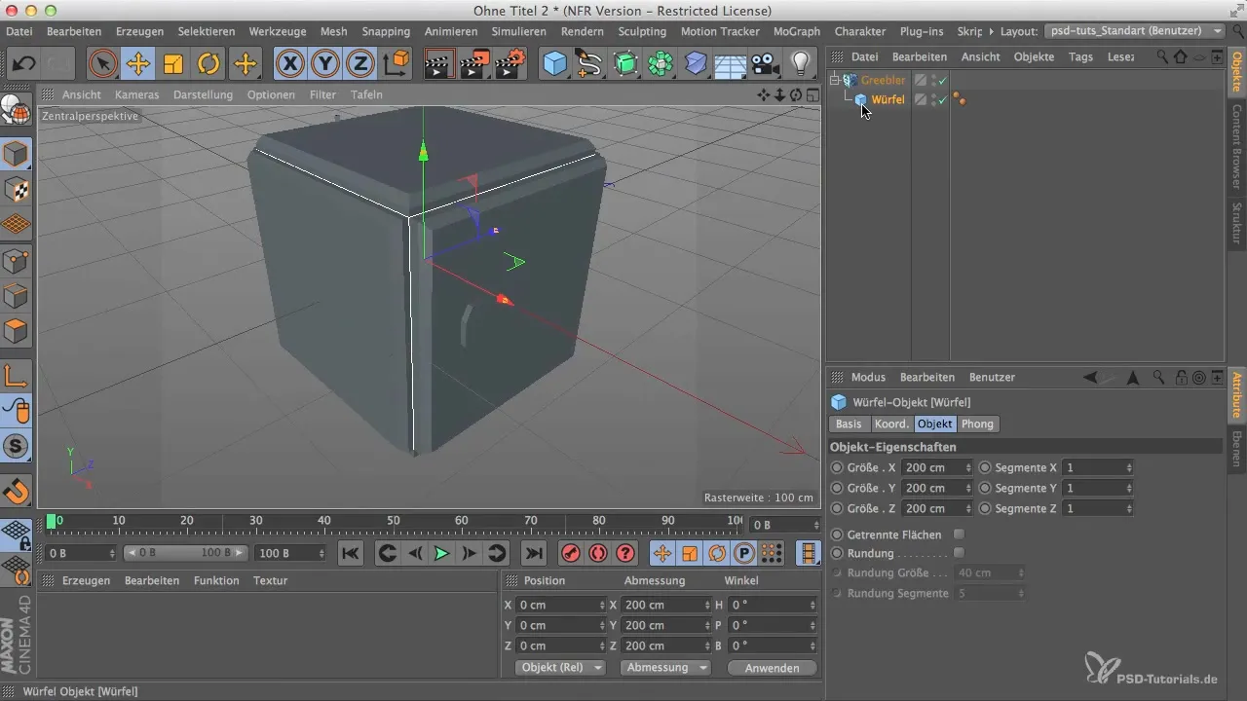Open the Struktur side tab
Viewport: 1247px width, 701px height.
pos(1236,223)
